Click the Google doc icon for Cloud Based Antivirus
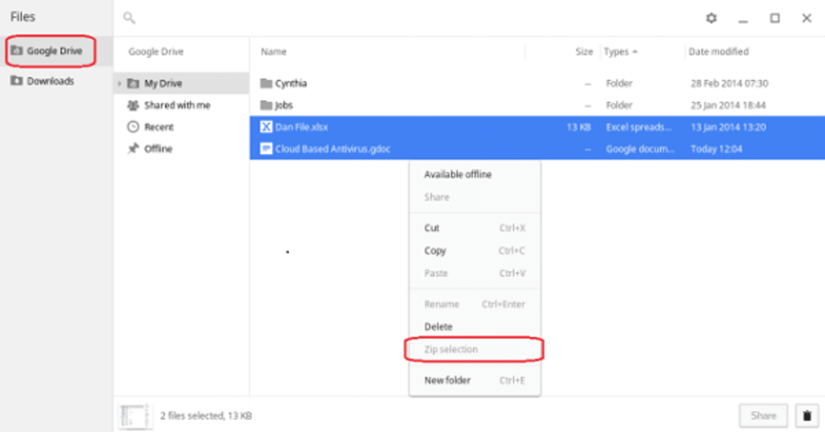 tap(266, 149)
